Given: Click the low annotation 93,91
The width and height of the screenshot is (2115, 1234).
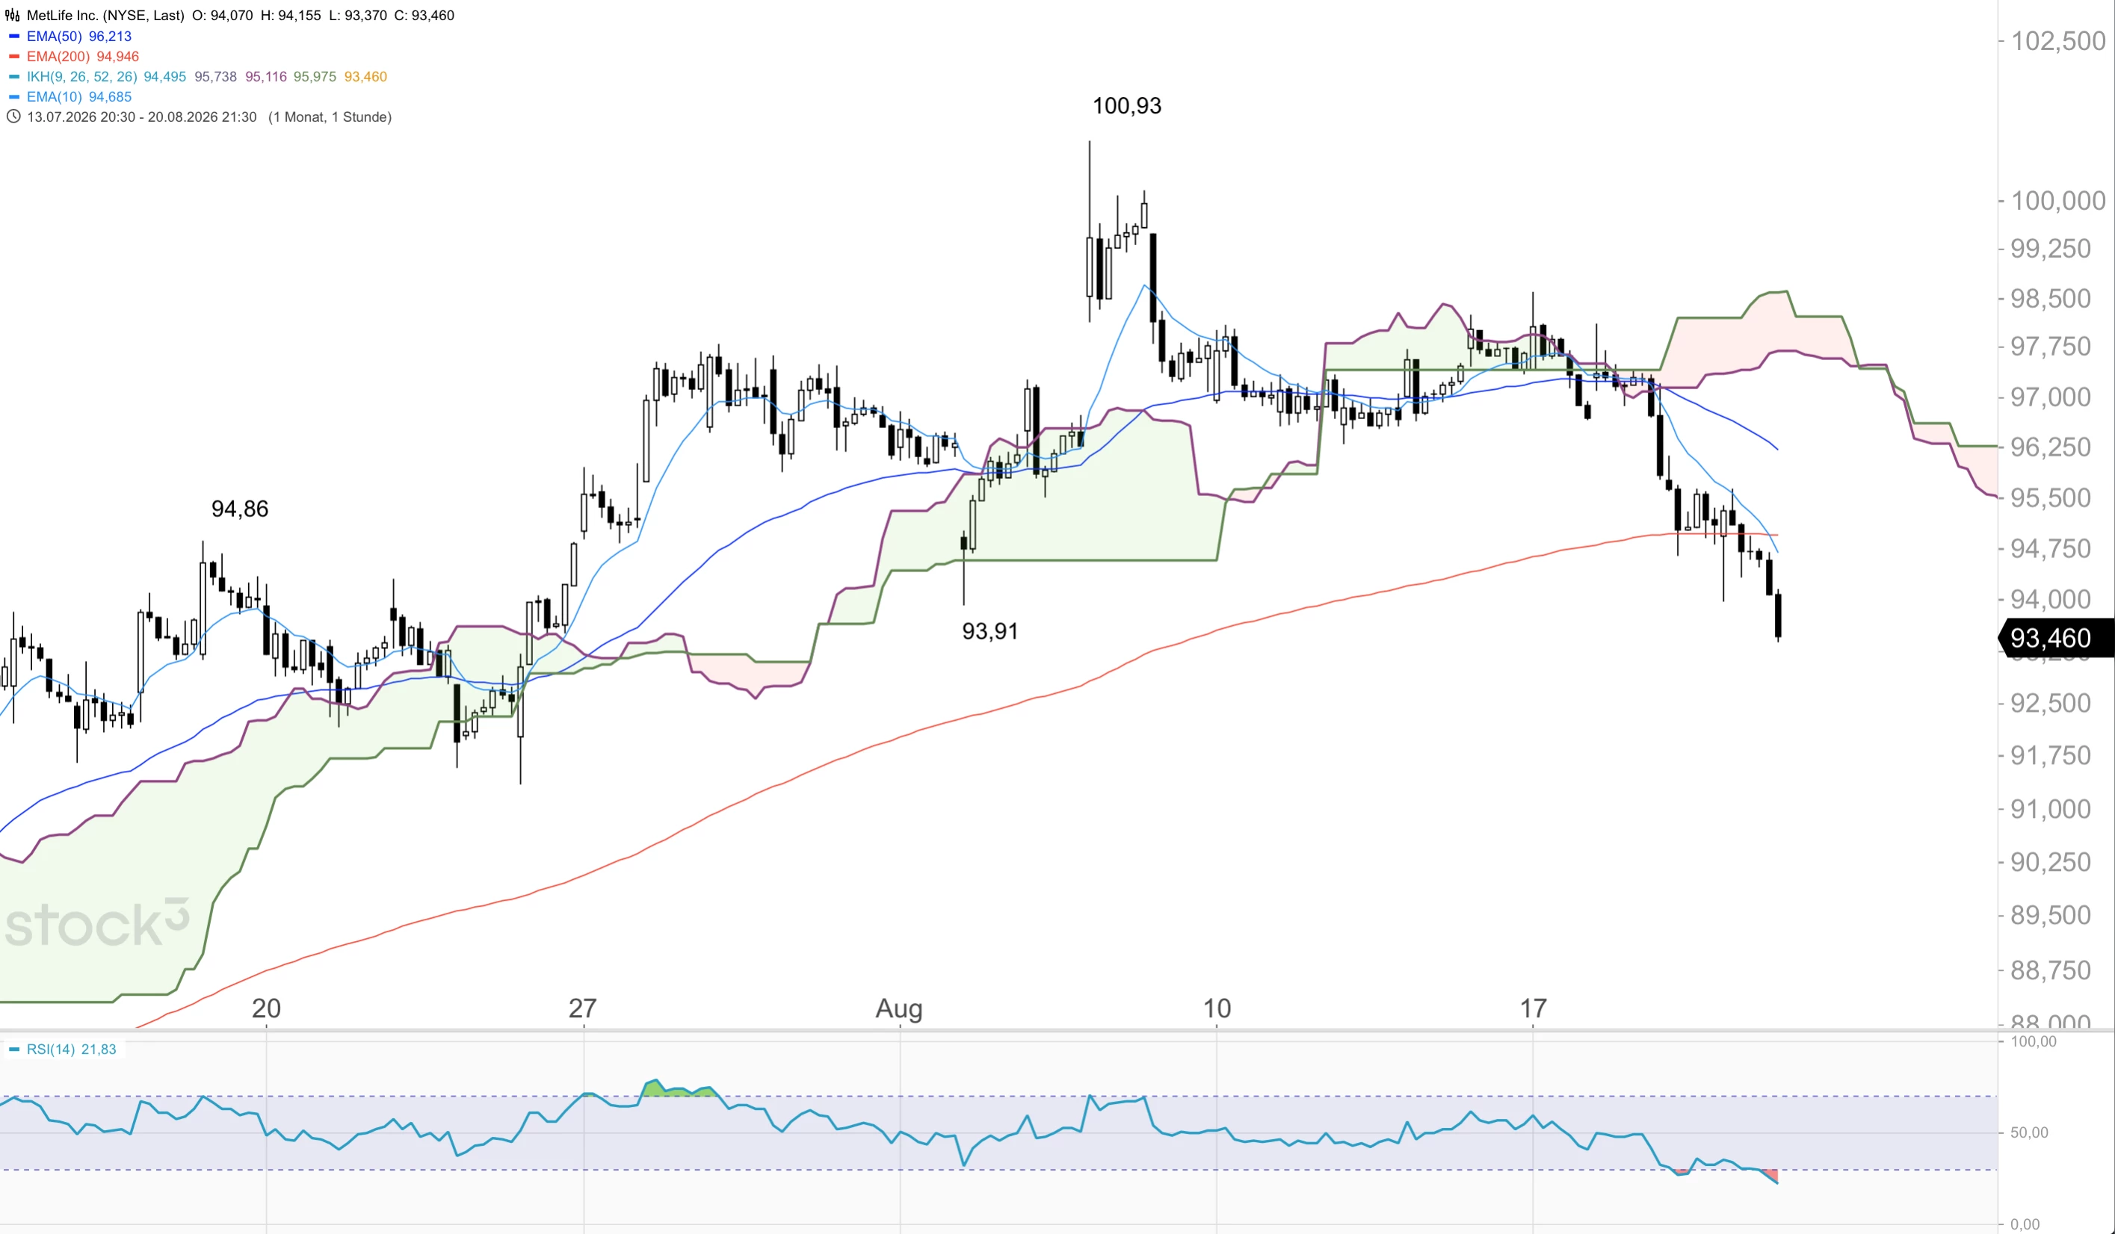Looking at the screenshot, I should (x=990, y=631).
